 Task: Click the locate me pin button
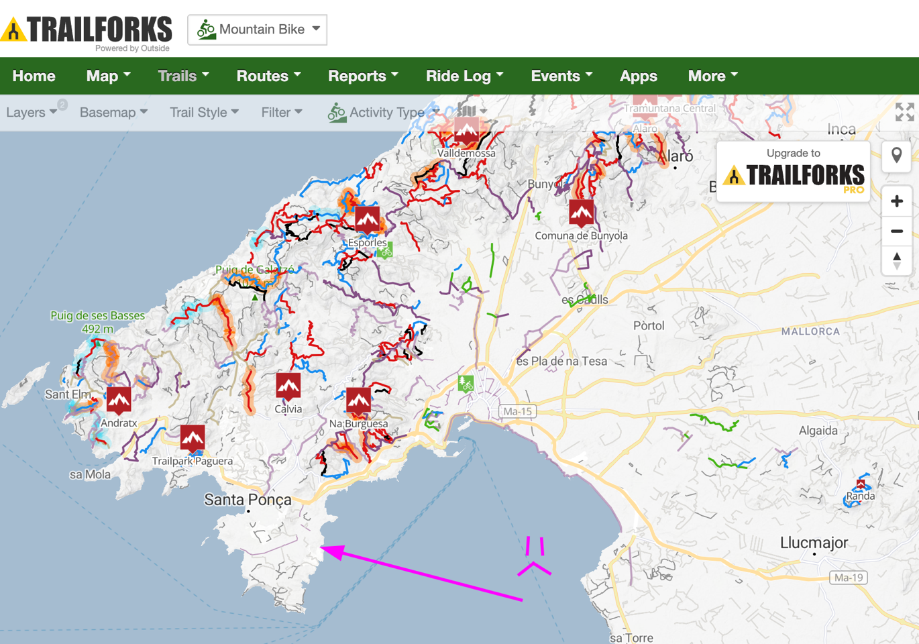[x=897, y=156]
